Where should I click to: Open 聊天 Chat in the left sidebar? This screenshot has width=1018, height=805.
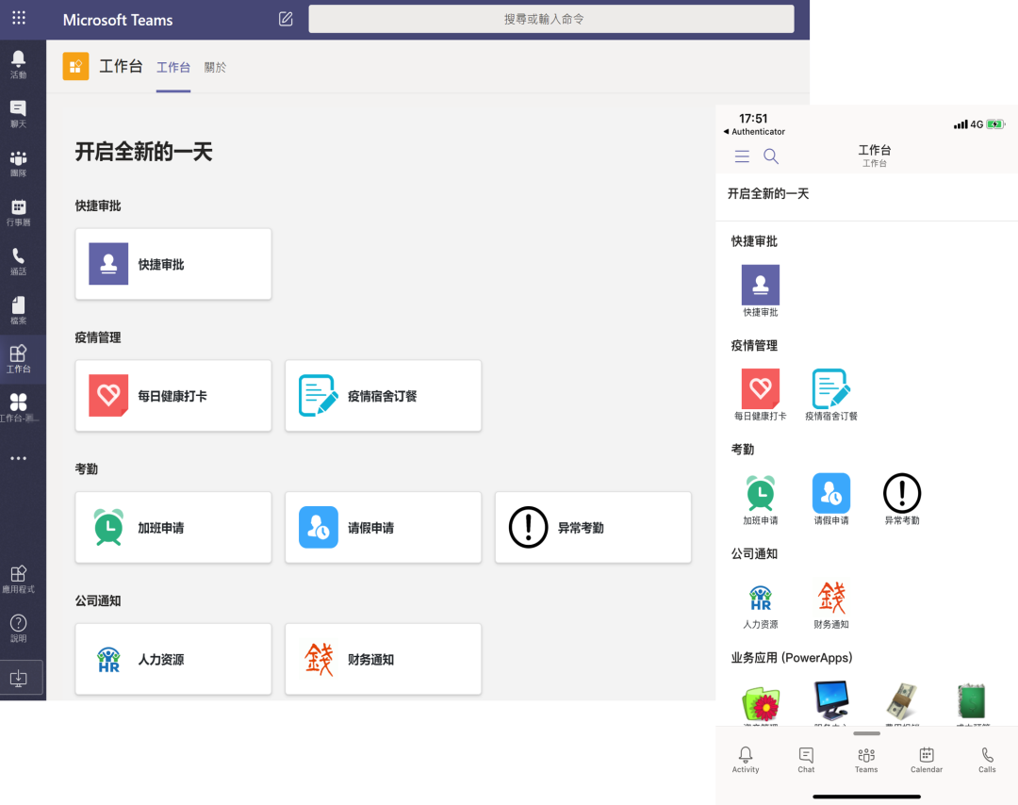[19, 114]
